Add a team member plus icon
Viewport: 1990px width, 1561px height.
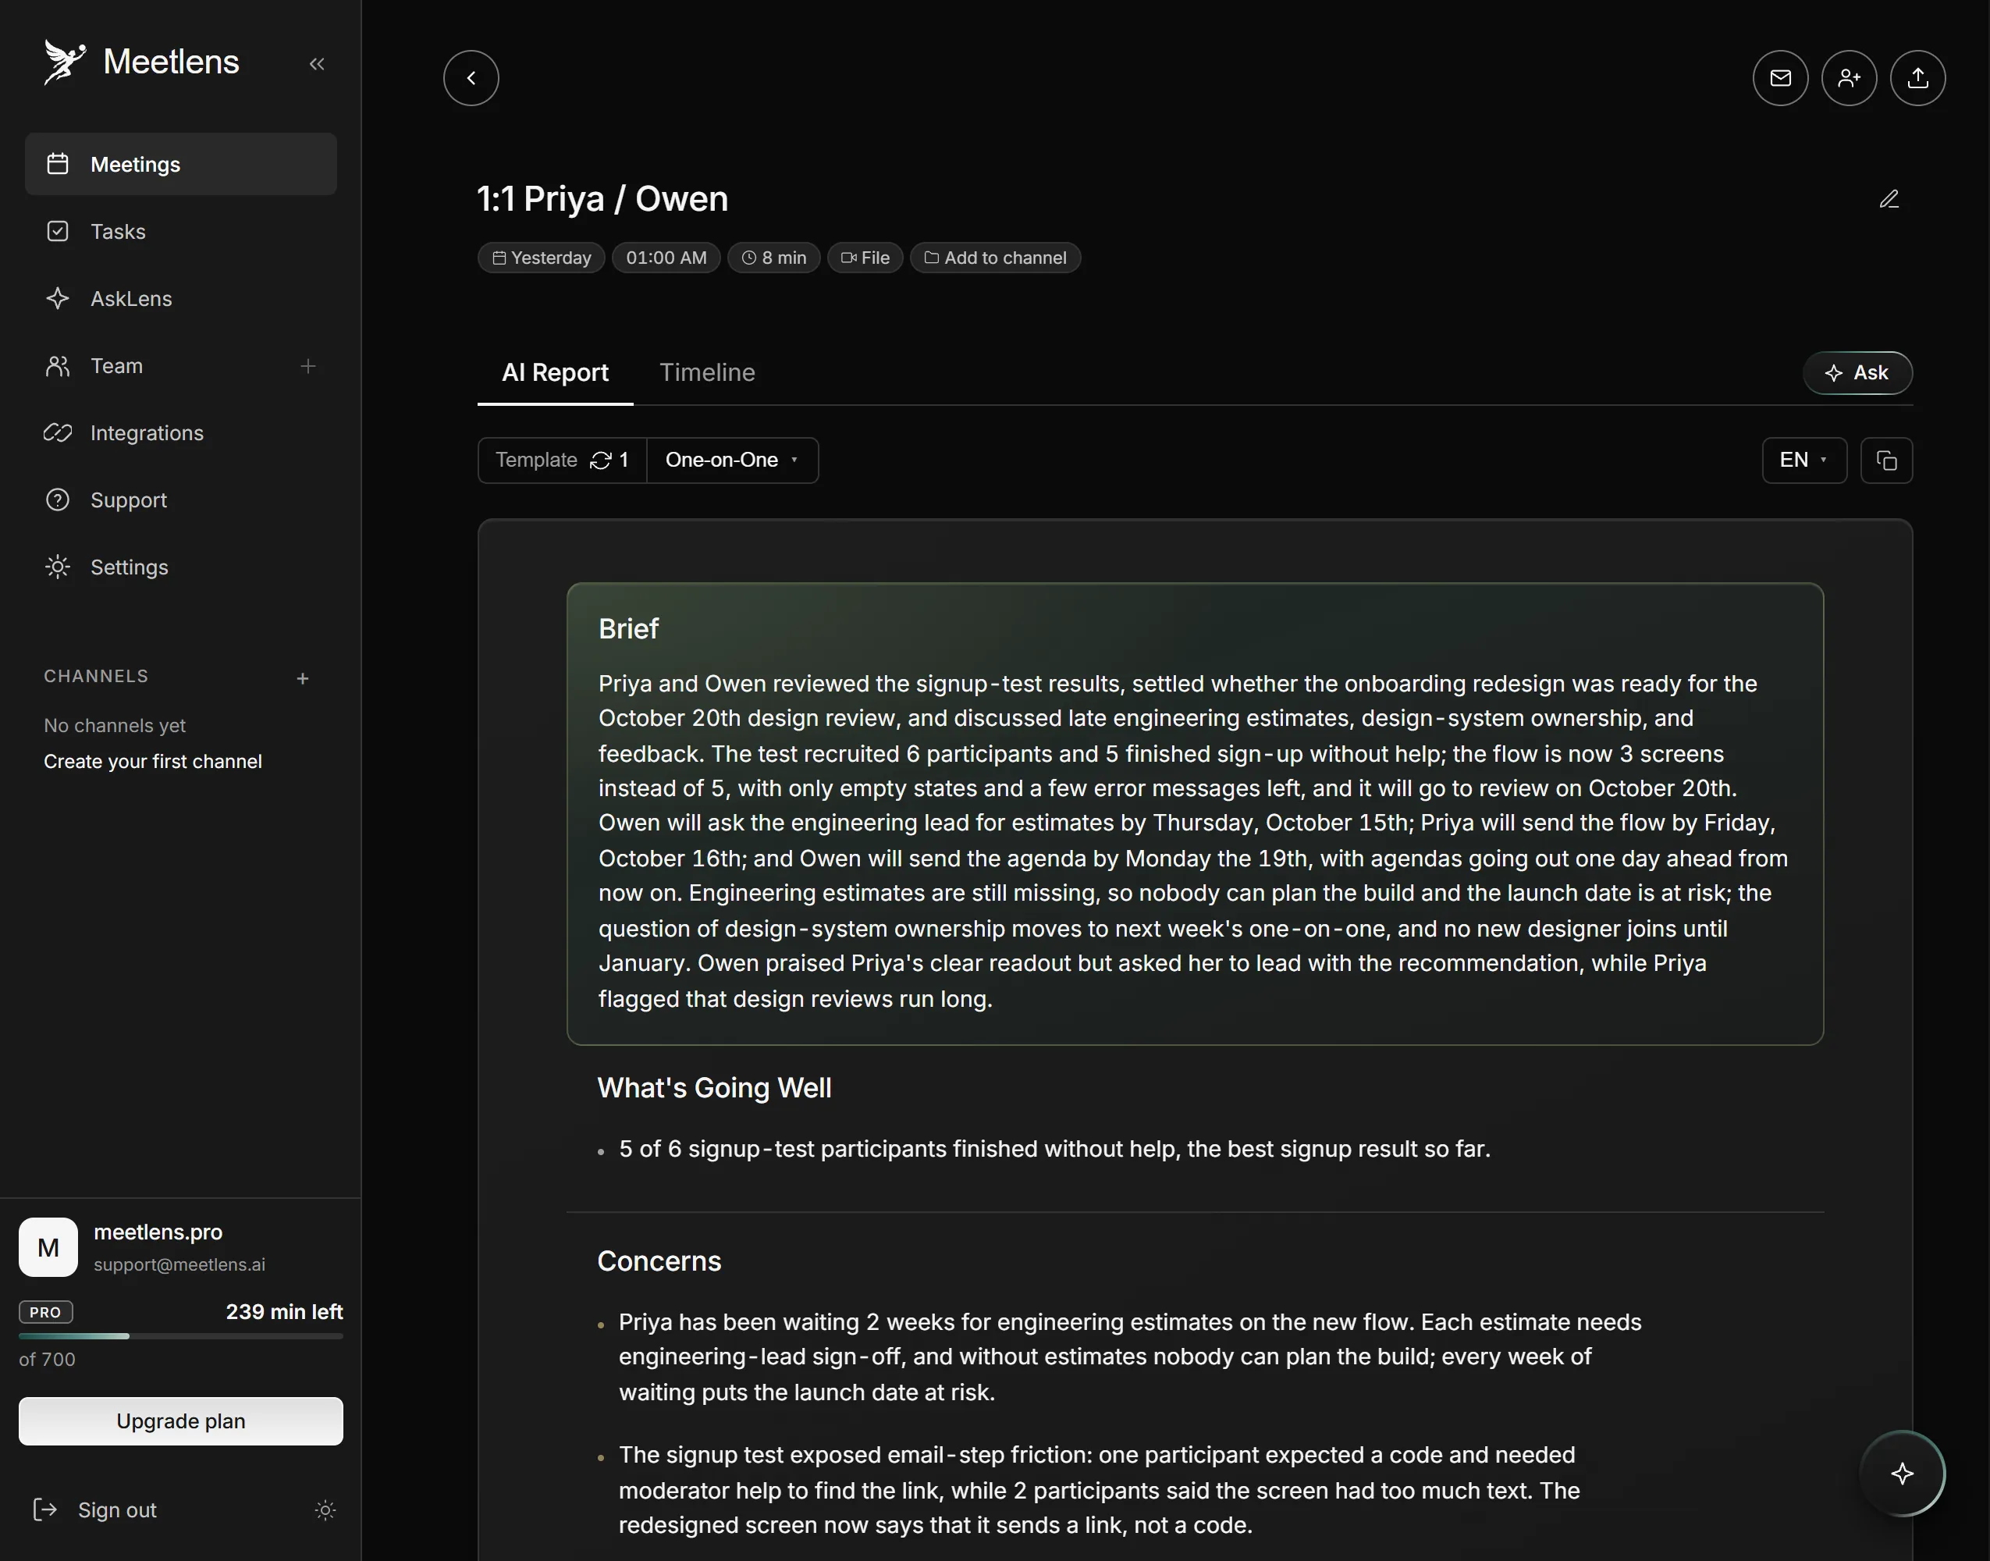[x=308, y=367]
